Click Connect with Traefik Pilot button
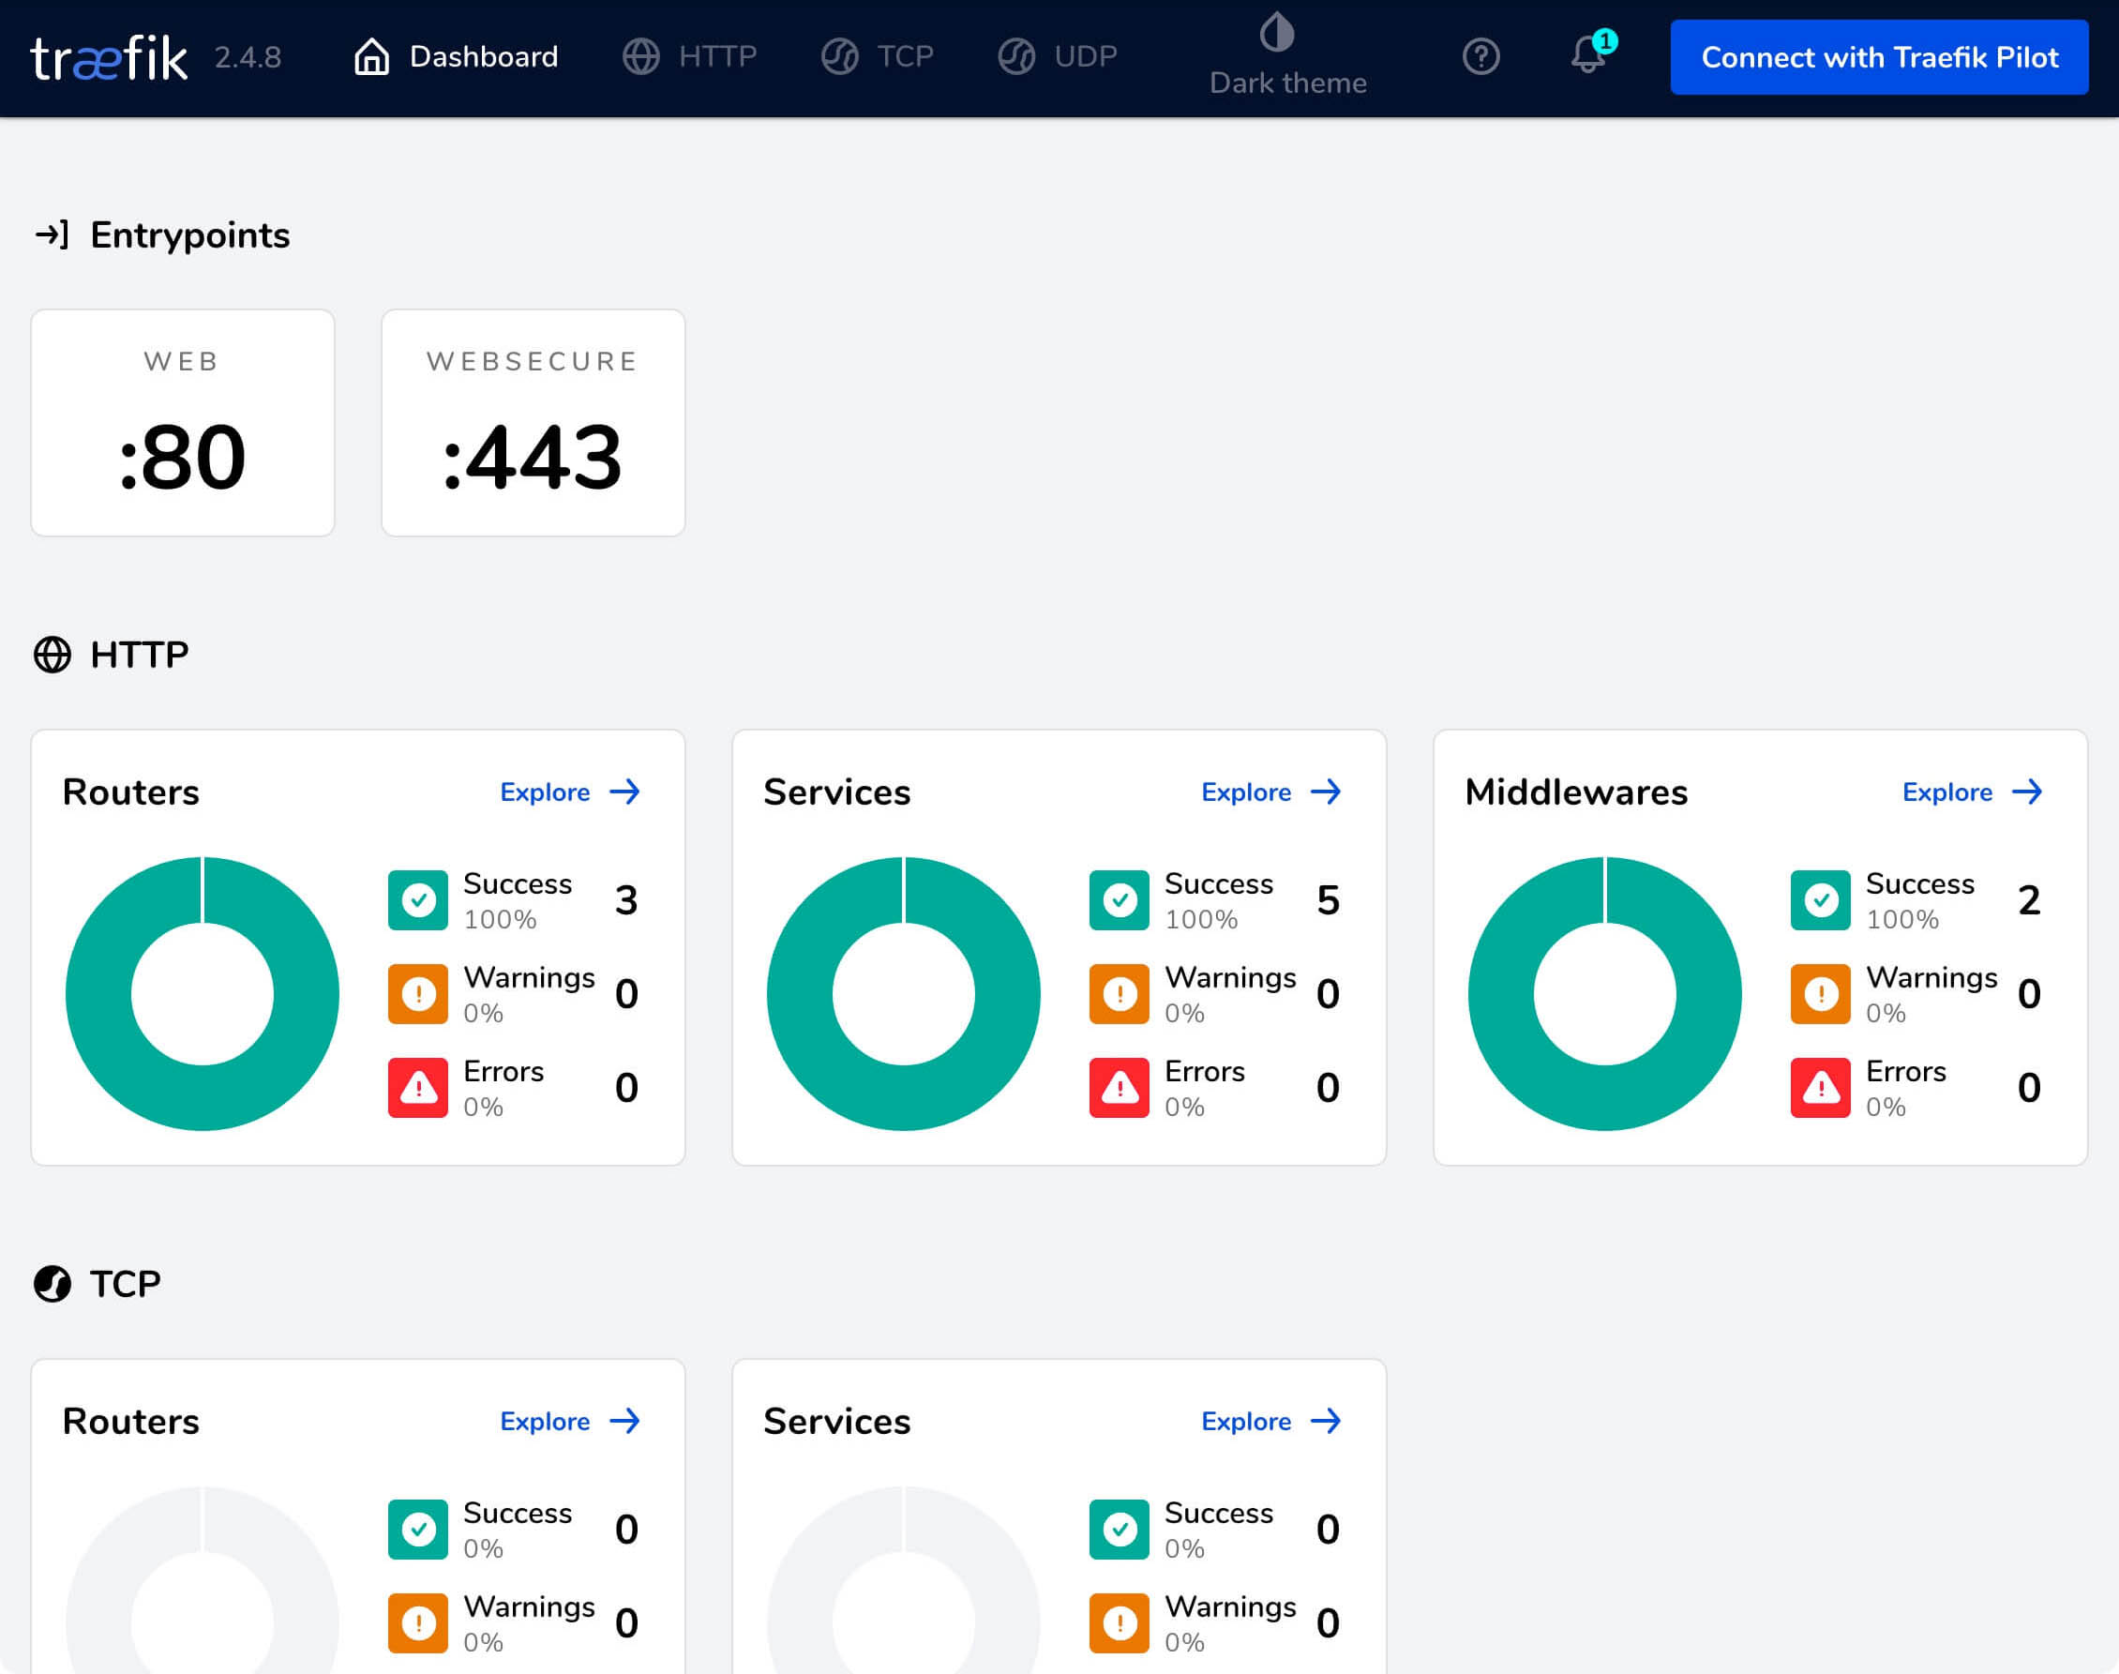Viewport: 2119px width, 1674px height. (1878, 57)
